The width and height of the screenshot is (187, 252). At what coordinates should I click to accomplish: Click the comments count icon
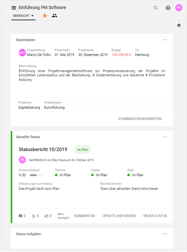pyautogui.click(x=21, y=216)
